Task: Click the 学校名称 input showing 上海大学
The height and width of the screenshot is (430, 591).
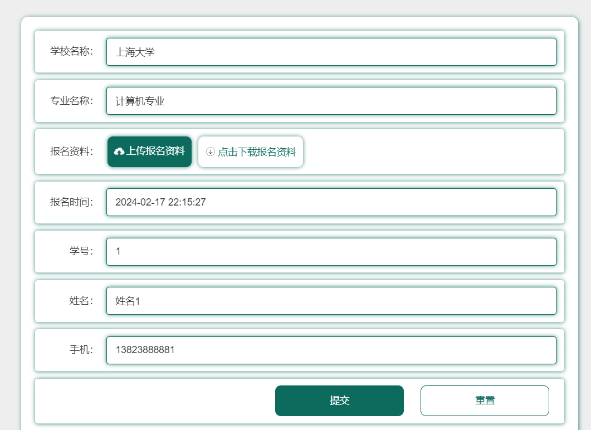Action: click(x=331, y=51)
